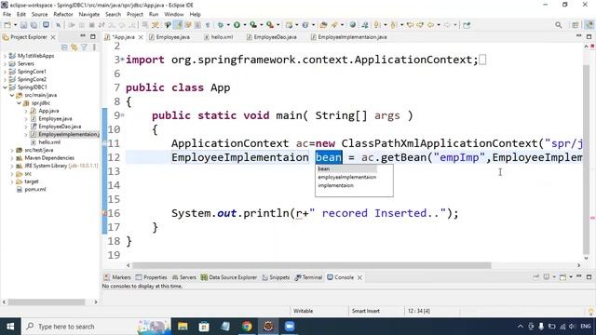Open the Debug configurations dropdown arrow
596x335 pixels.
(228, 25)
